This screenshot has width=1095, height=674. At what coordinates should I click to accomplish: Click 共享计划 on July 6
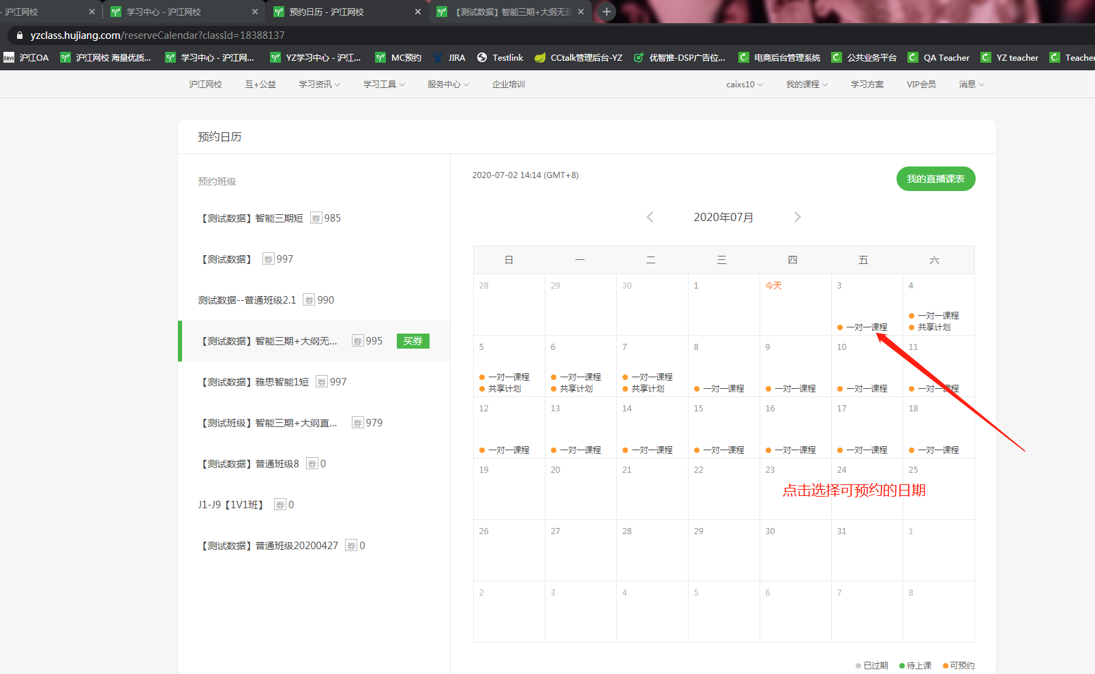coord(575,389)
